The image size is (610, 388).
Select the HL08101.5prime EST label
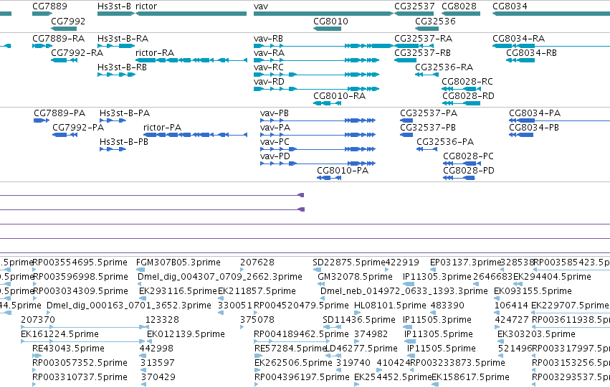390,306
